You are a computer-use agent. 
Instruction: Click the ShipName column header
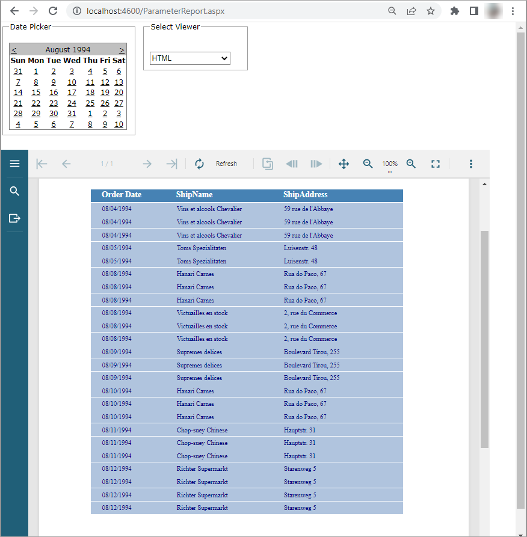click(194, 194)
